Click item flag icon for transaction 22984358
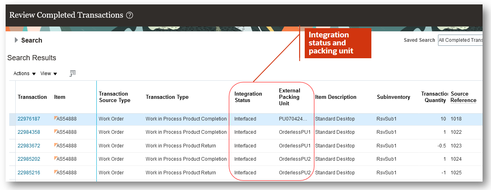 (x=55, y=131)
